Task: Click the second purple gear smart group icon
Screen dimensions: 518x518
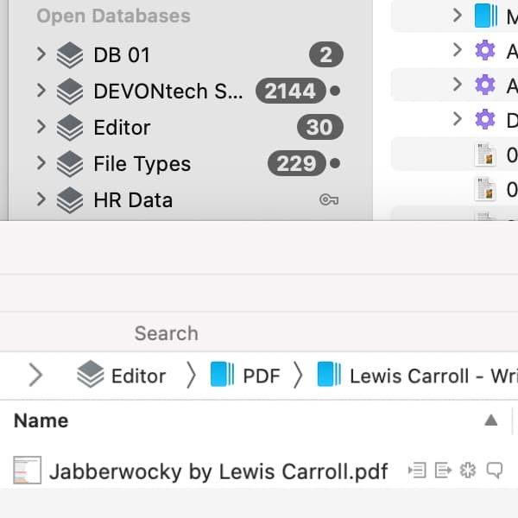Action: 485,85
